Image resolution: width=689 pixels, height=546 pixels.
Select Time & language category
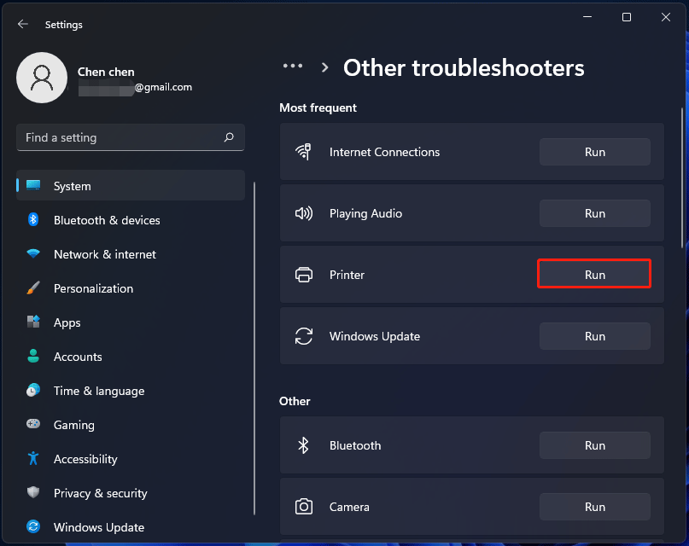click(x=131, y=391)
